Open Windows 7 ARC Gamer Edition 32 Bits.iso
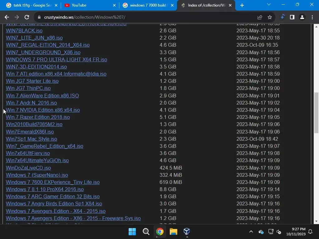 [53, 197]
